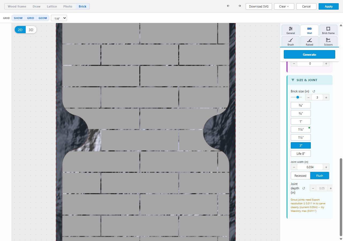Switch to the Draw tab
This screenshot has width=343, height=241.
coord(36,6)
